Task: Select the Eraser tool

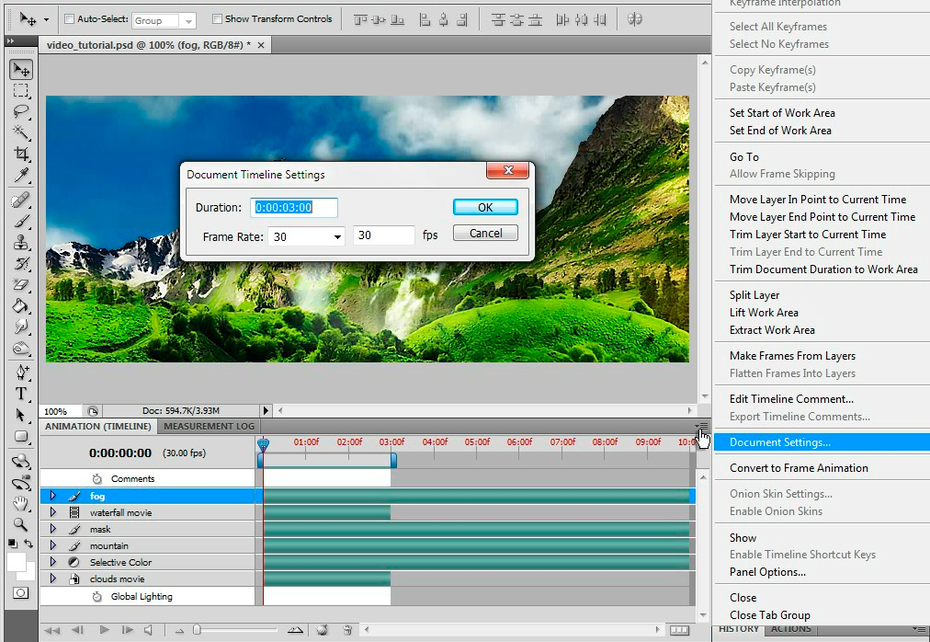Action: click(x=21, y=284)
